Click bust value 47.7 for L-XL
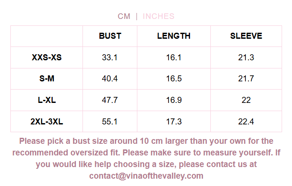 click(110, 100)
